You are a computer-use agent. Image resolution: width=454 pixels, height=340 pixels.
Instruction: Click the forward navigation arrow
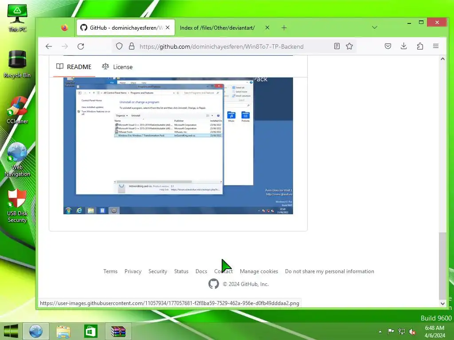pos(65,46)
